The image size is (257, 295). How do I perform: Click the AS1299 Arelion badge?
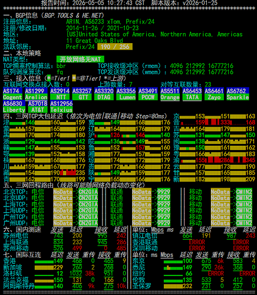36,94
